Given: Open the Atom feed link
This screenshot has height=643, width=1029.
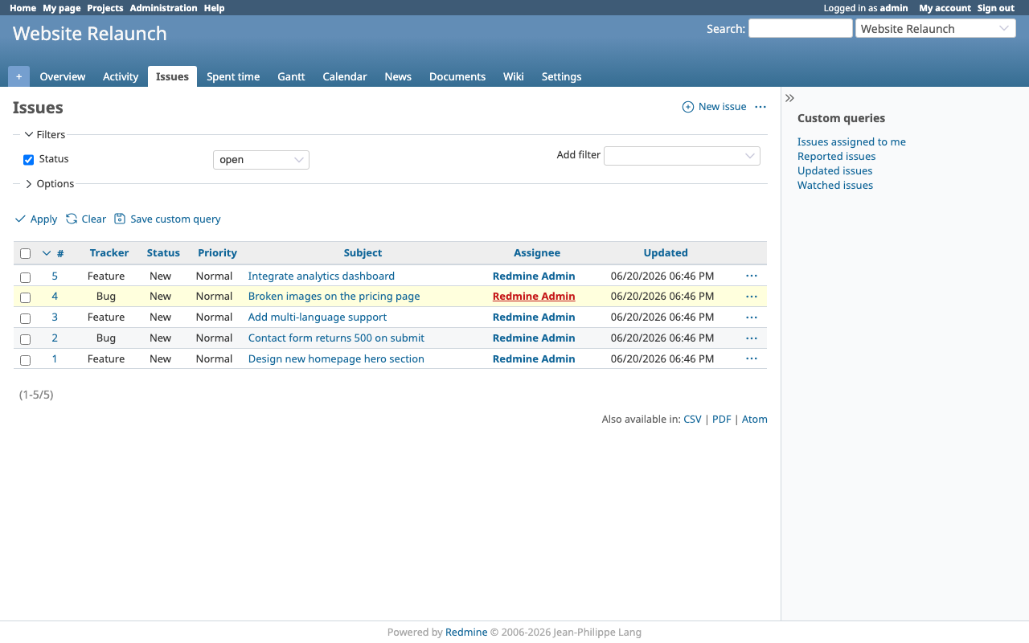Looking at the screenshot, I should (755, 420).
